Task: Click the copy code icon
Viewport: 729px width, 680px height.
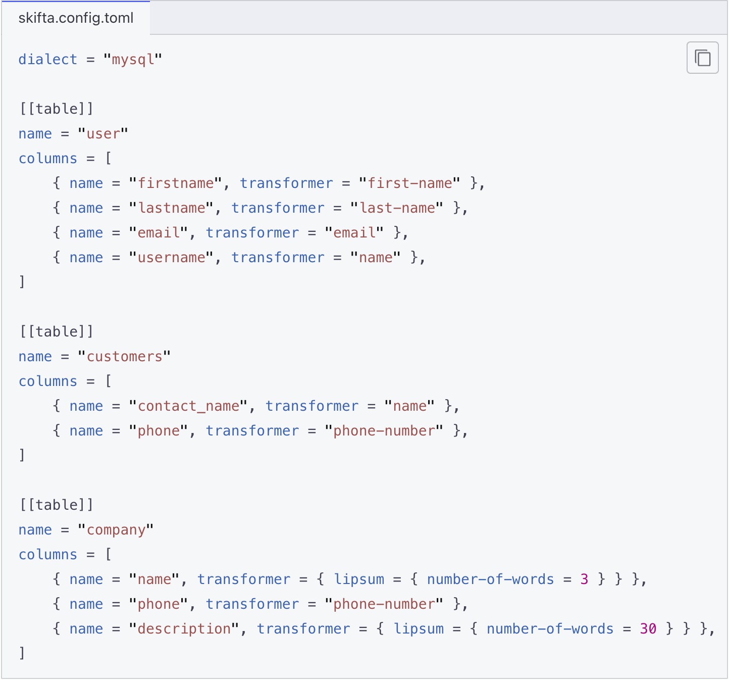Action: 702,58
